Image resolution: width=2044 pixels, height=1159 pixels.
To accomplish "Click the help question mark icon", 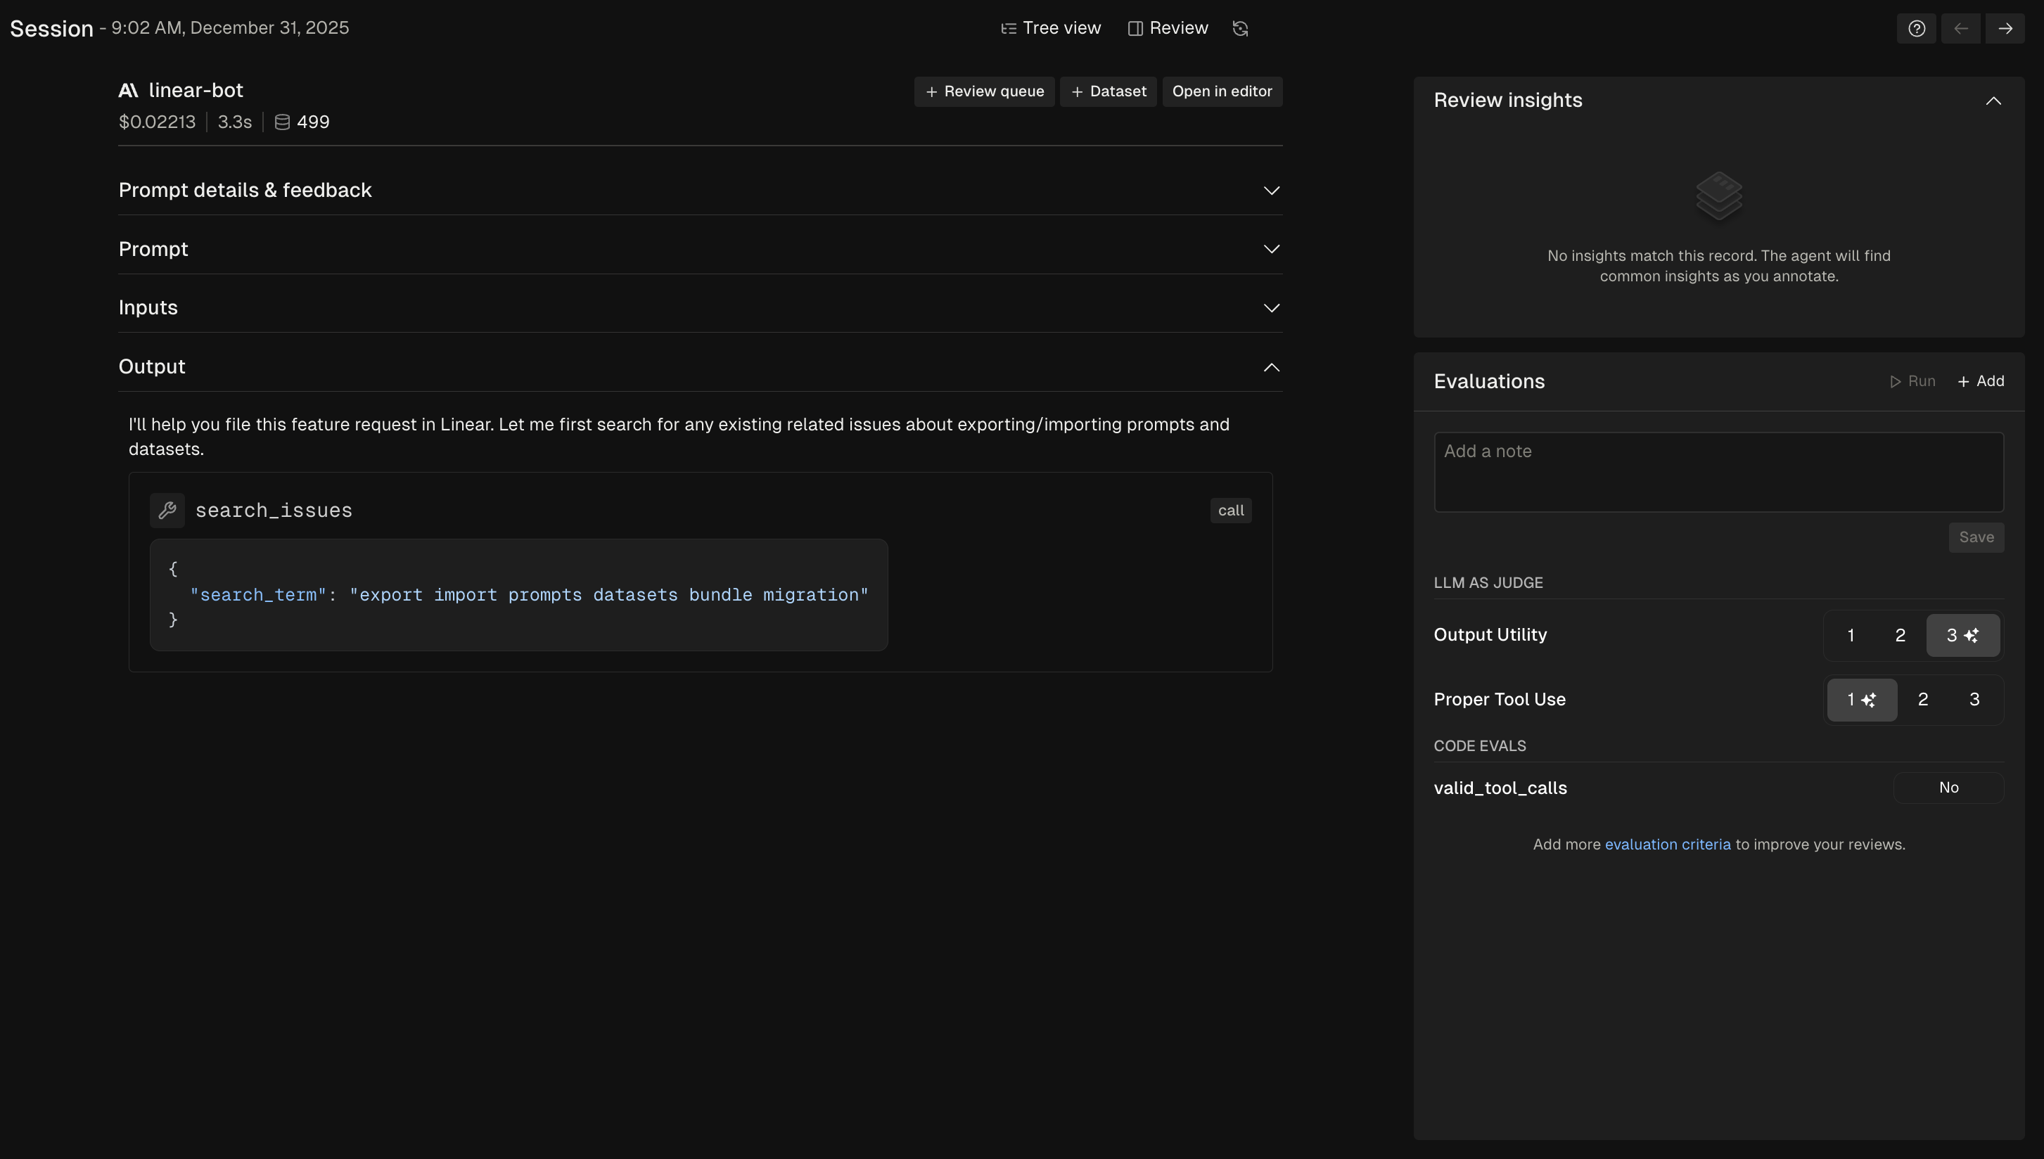I will [1916, 29].
